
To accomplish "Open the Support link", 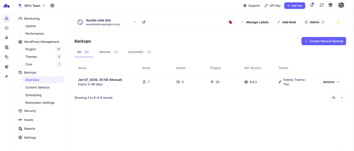I will coord(251,6).
